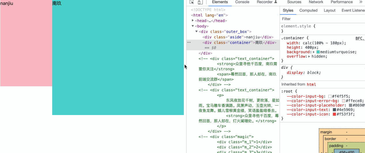Collapse the outer_box div node
This screenshot has height=153, width=365.
[196, 31]
